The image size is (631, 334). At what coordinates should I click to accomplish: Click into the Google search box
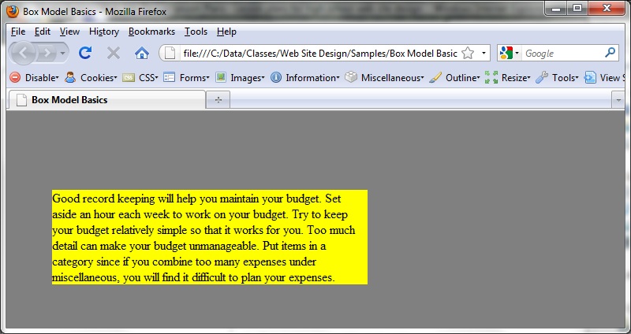pos(562,53)
